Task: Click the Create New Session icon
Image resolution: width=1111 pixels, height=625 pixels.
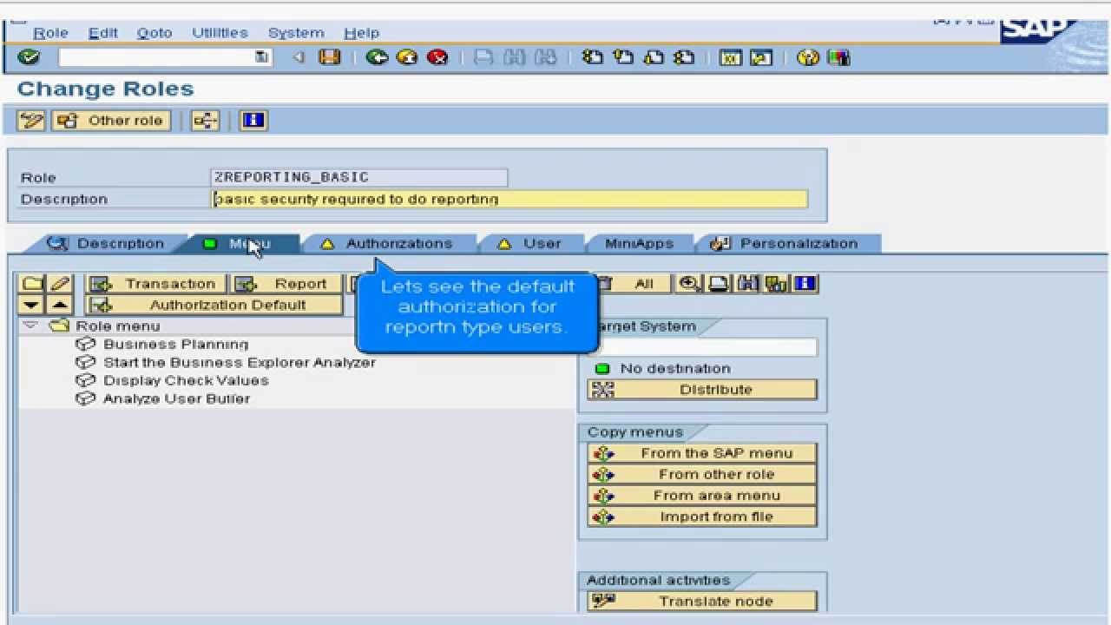Action: [x=731, y=57]
